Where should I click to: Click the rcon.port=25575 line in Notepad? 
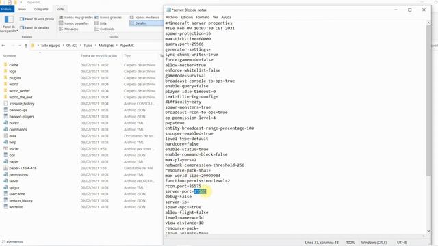(183, 186)
